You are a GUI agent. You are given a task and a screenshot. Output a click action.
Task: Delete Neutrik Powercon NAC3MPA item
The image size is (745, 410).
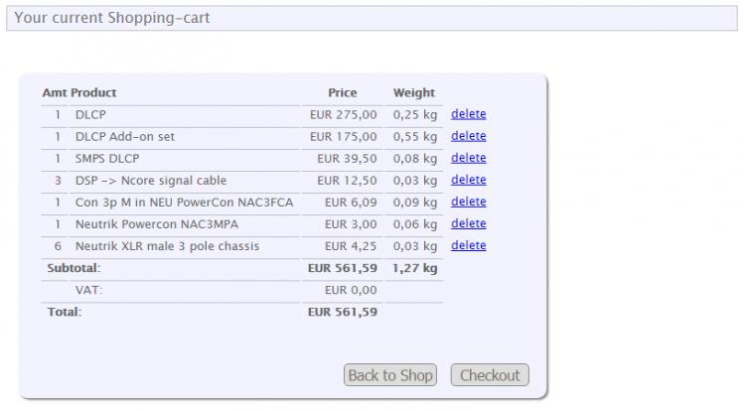(x=468, y=223)
